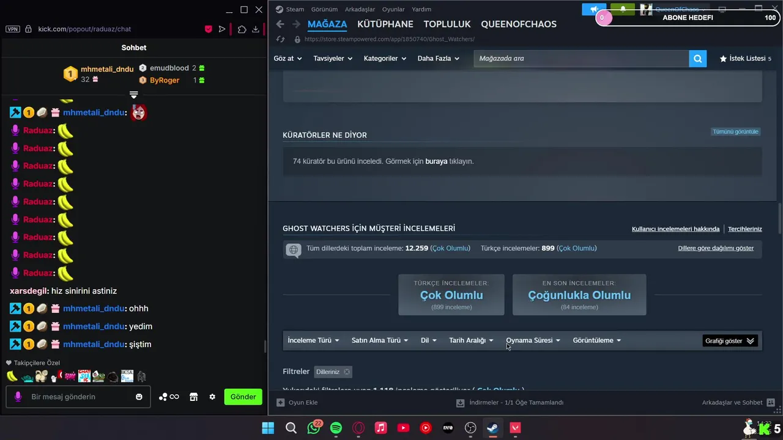Screen dimensions: 783x440
Task: Switch to the KÜTÜPHANE tab
Action: [385, 24]
